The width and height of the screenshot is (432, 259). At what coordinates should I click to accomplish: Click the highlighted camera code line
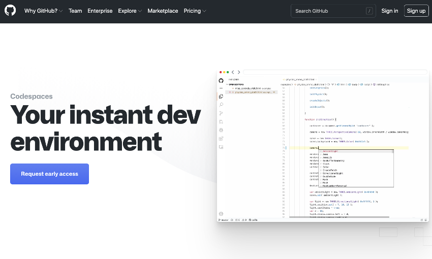[349, 148]
